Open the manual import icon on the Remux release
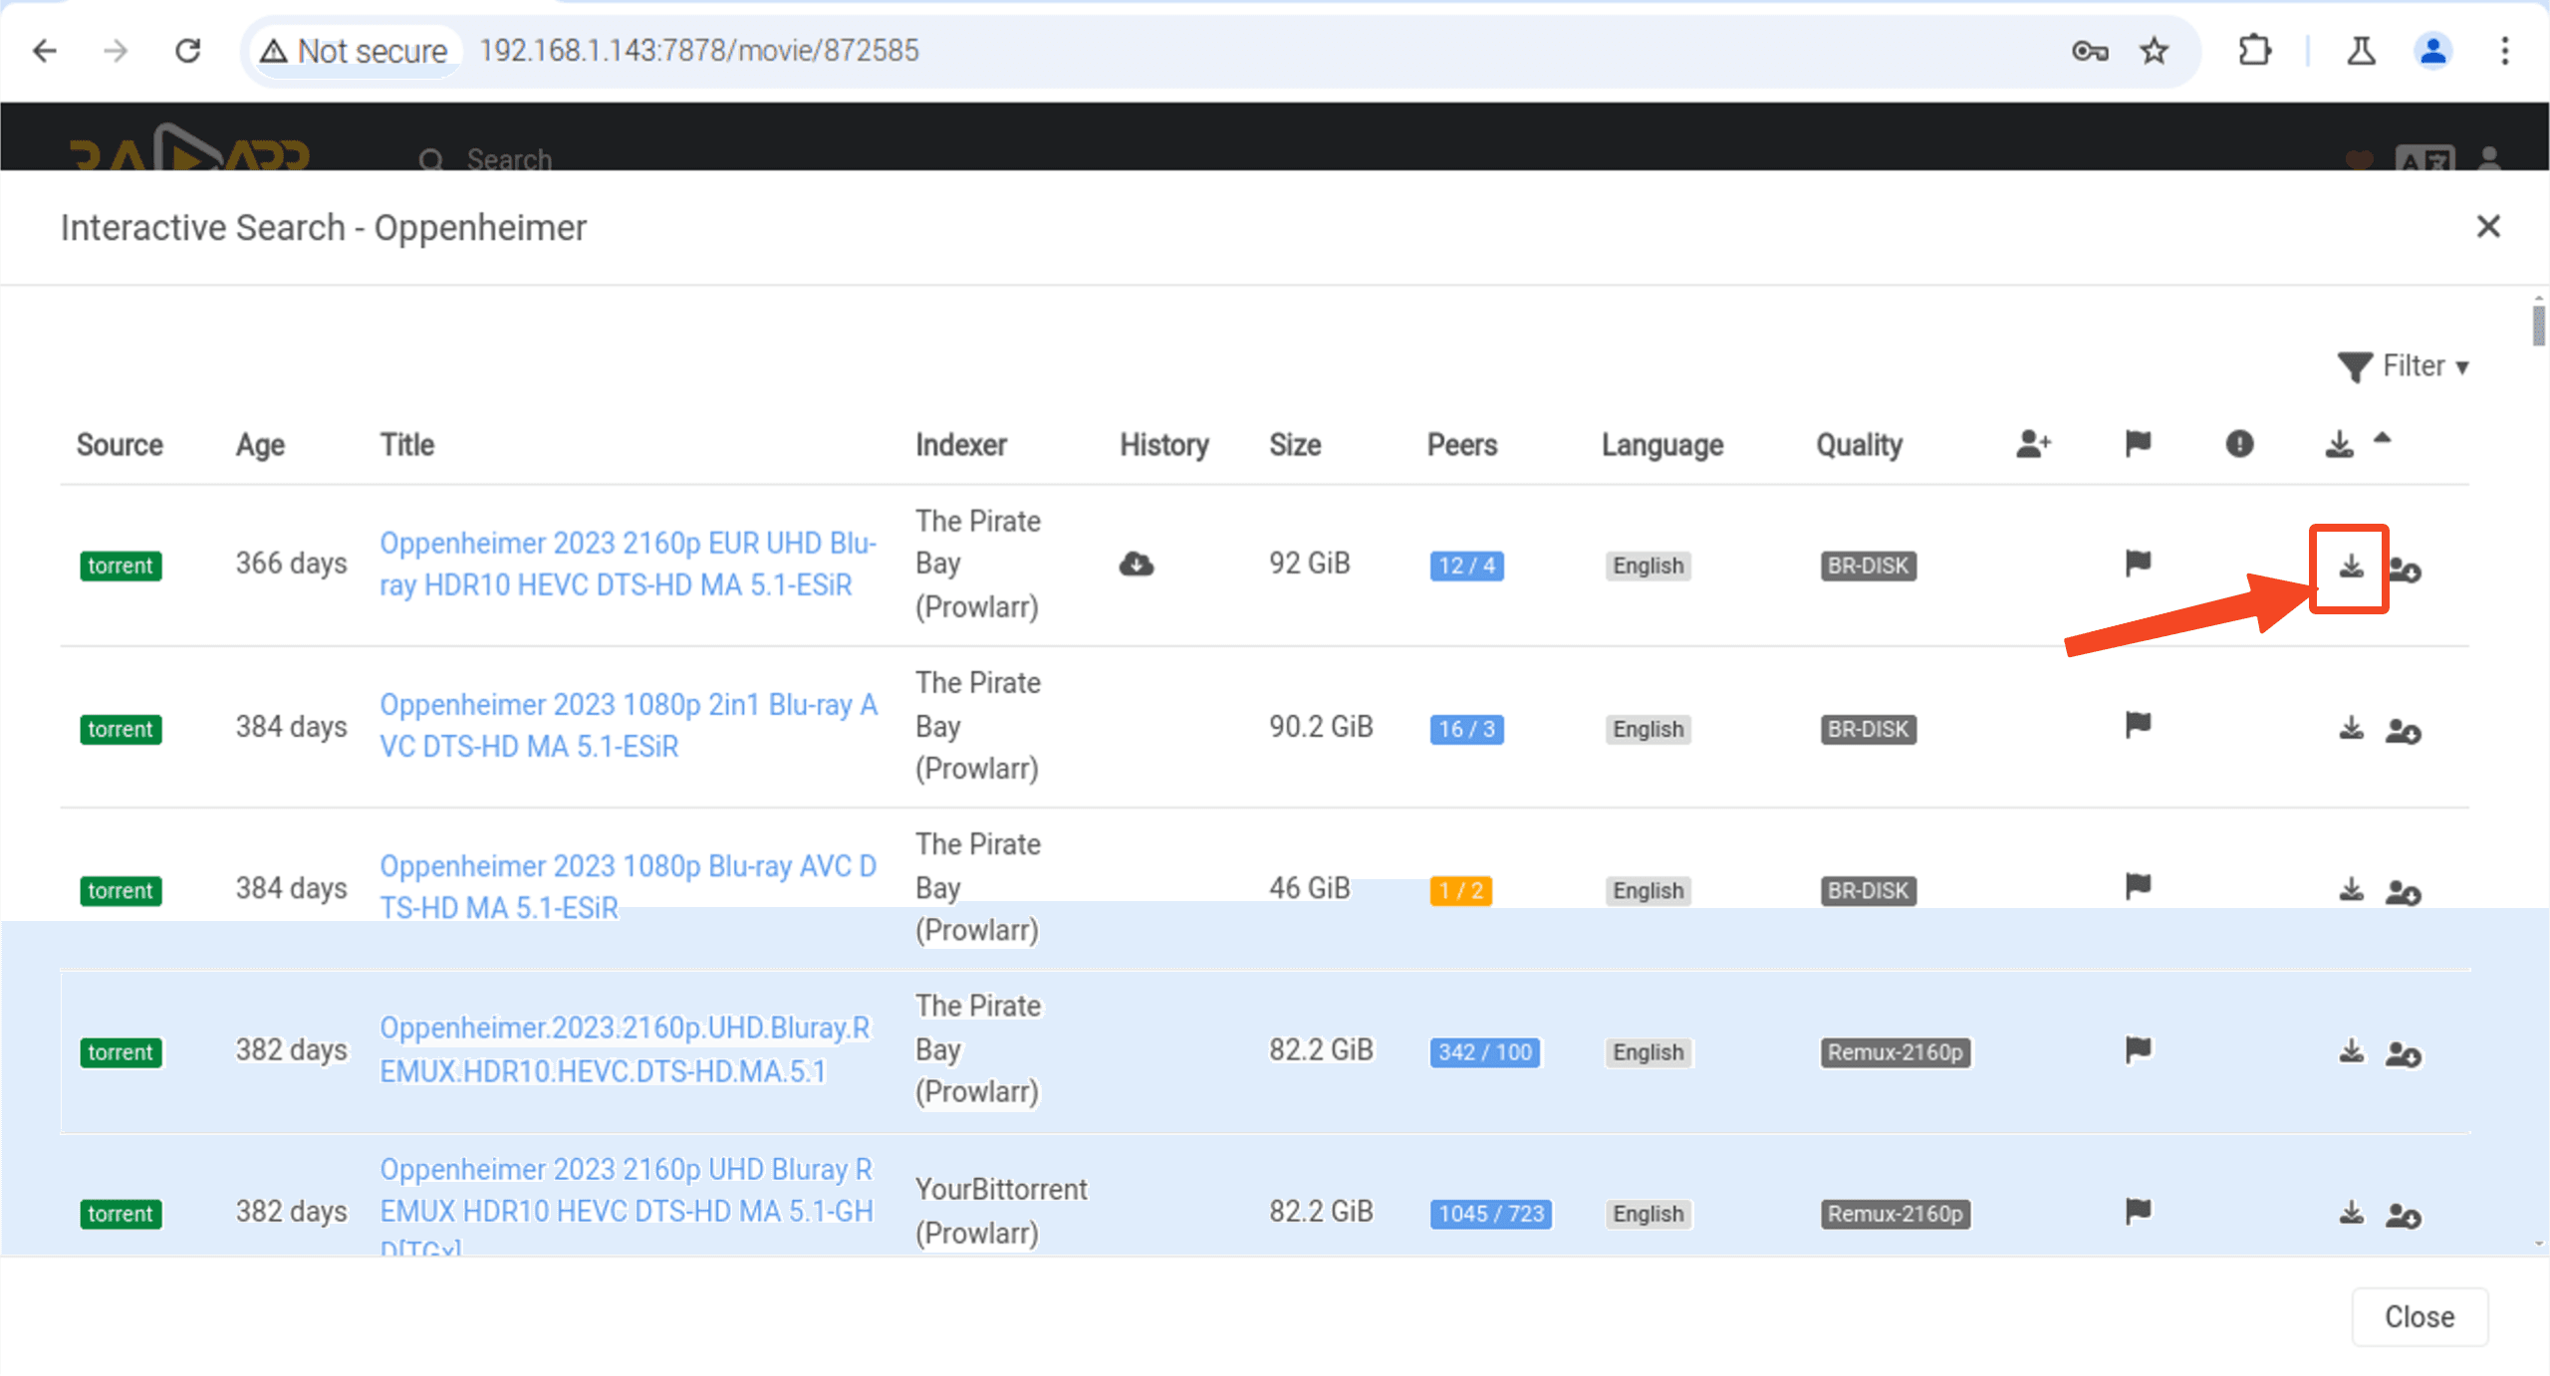Screen dimensions: 2550x1376 2404,1053
